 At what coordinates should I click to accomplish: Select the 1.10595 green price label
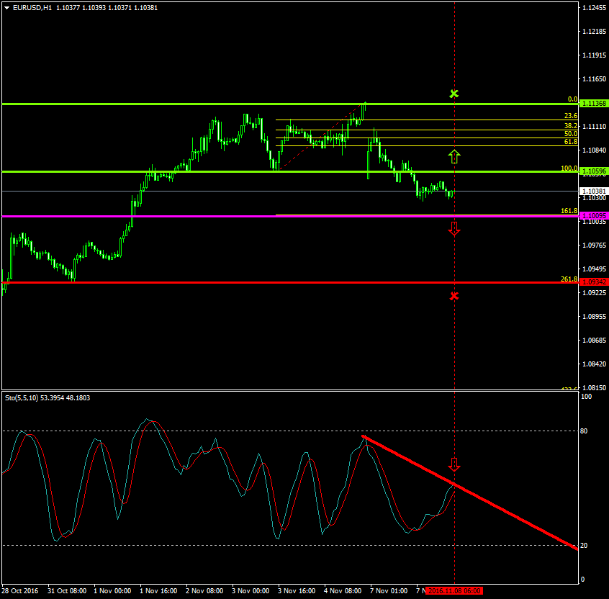click(x=593, y=171)
